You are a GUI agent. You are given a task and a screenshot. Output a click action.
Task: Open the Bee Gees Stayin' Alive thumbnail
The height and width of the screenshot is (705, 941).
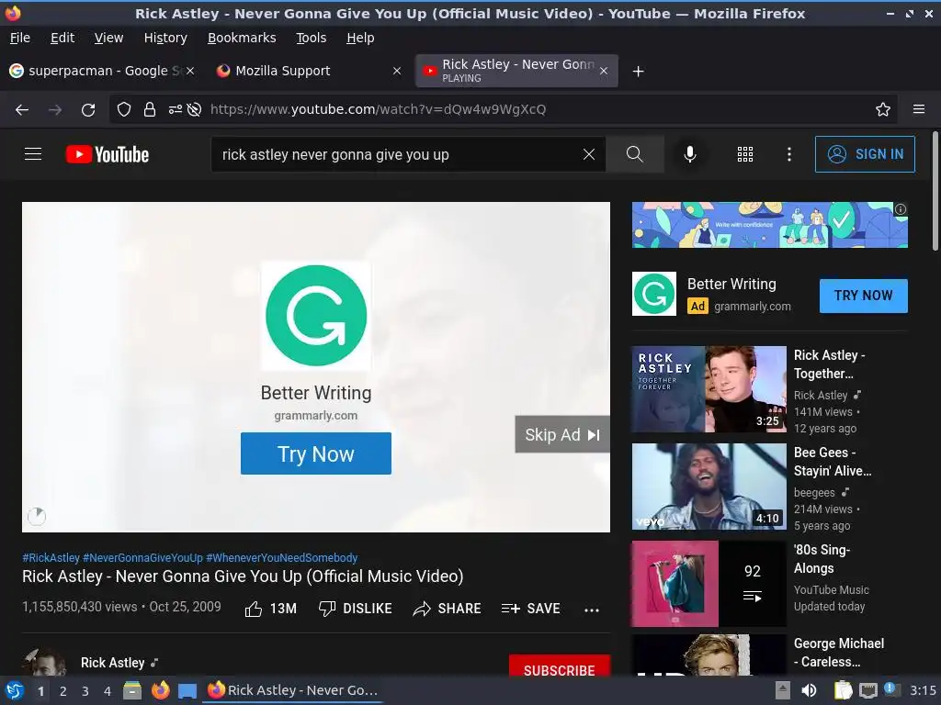[709, 487]
